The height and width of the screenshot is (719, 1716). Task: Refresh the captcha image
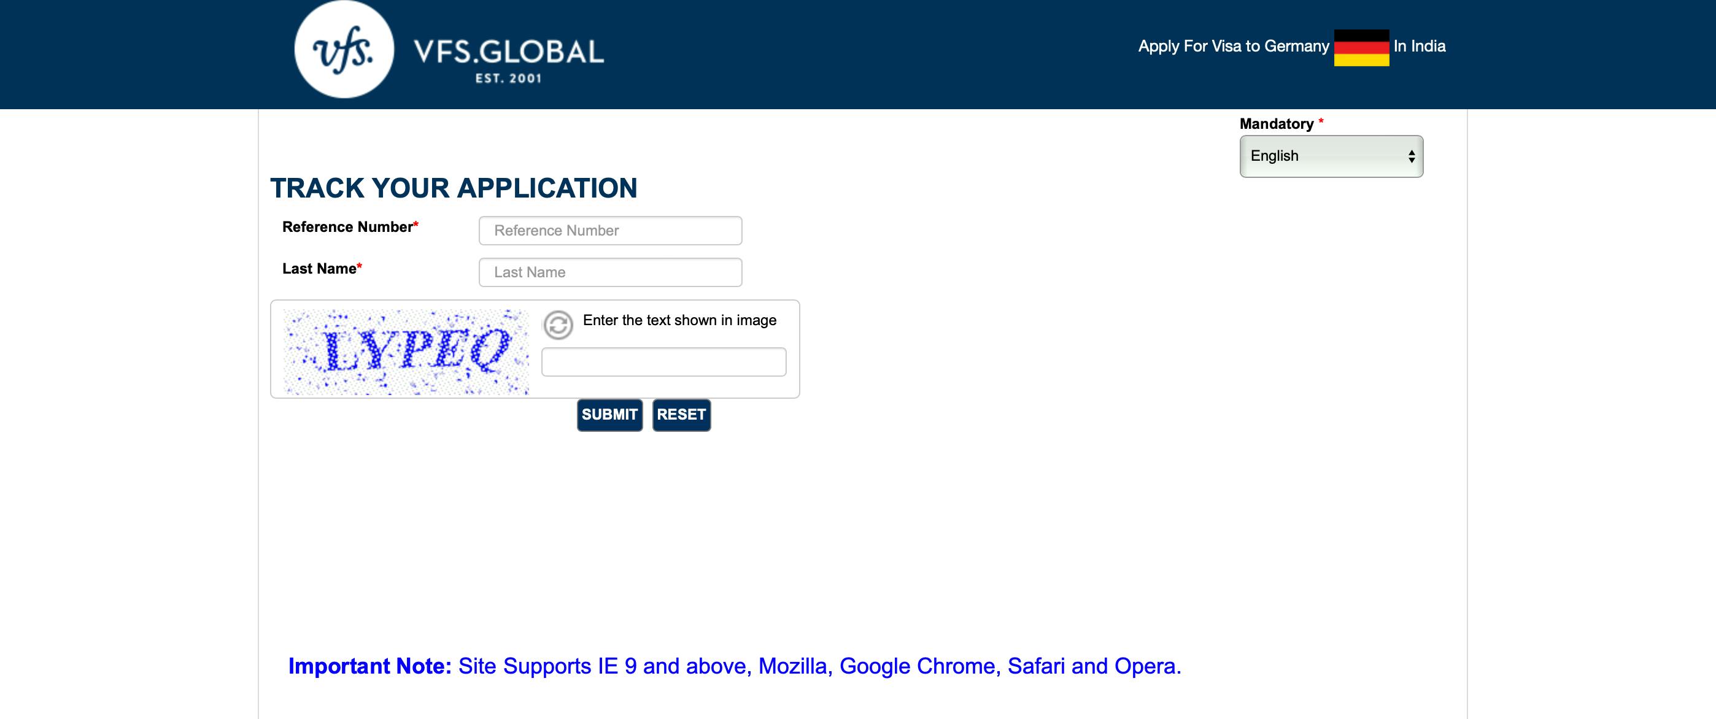coord(557,325)
